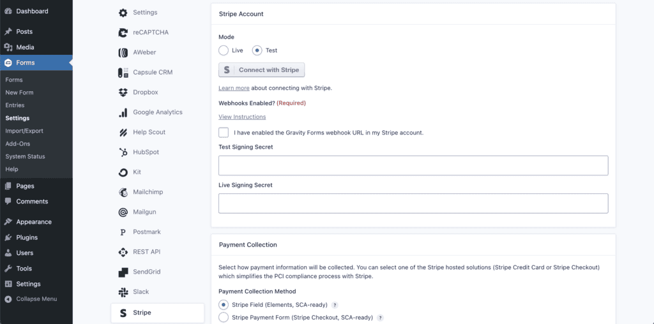Click the Connect with Stripe button

[261, 70]
